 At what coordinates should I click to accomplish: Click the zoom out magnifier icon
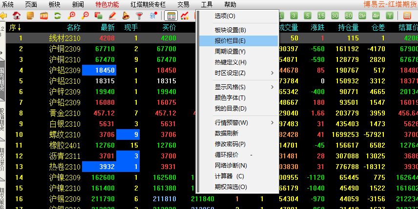[x=85, y=16]
